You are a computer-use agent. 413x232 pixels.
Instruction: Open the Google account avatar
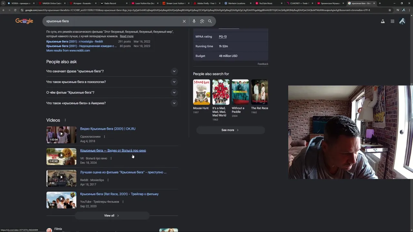(402, 21)
